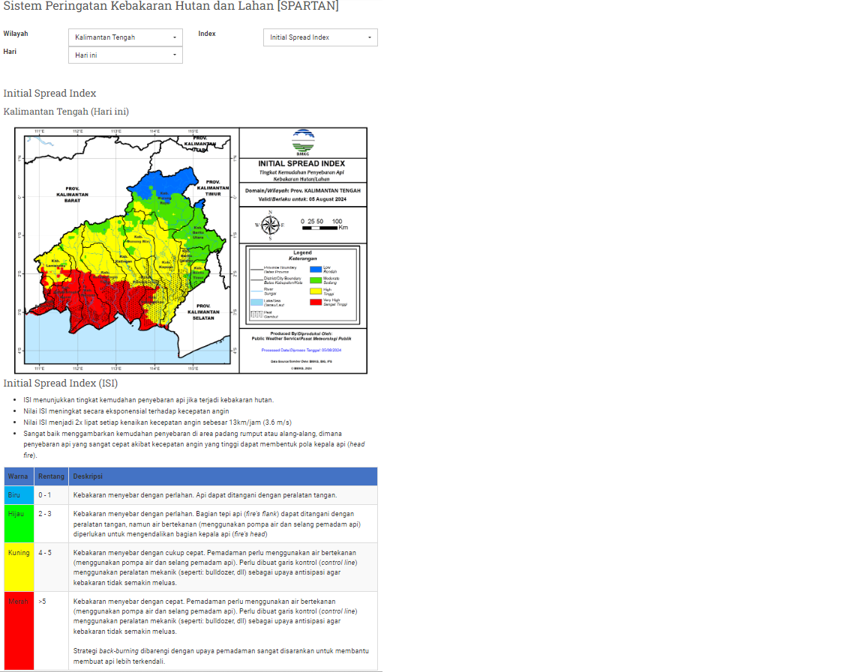Click the range value 4 - 5
864x672 pixels.
point(45,553)
